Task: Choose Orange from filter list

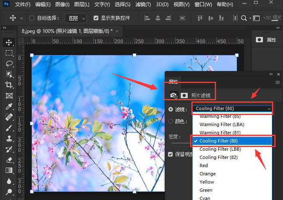Action: [x=232, y=174]
